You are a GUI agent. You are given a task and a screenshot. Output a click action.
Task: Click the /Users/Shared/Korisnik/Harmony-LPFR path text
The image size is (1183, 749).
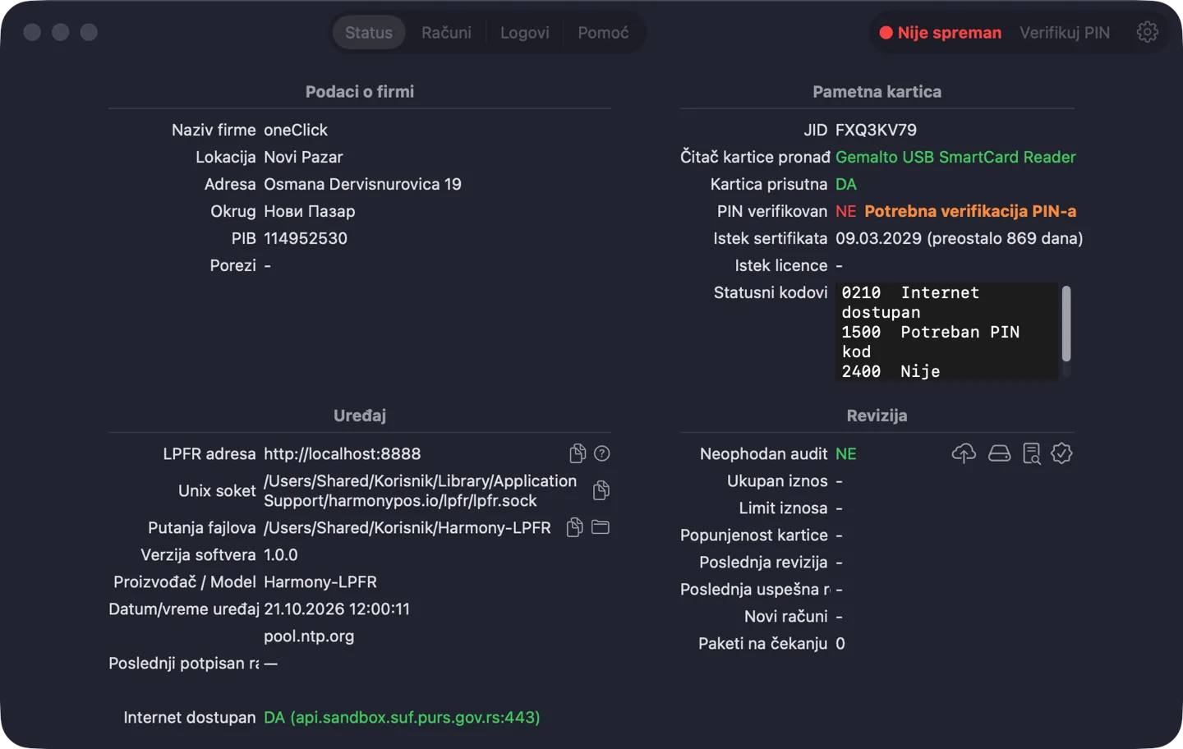(407, 527)
